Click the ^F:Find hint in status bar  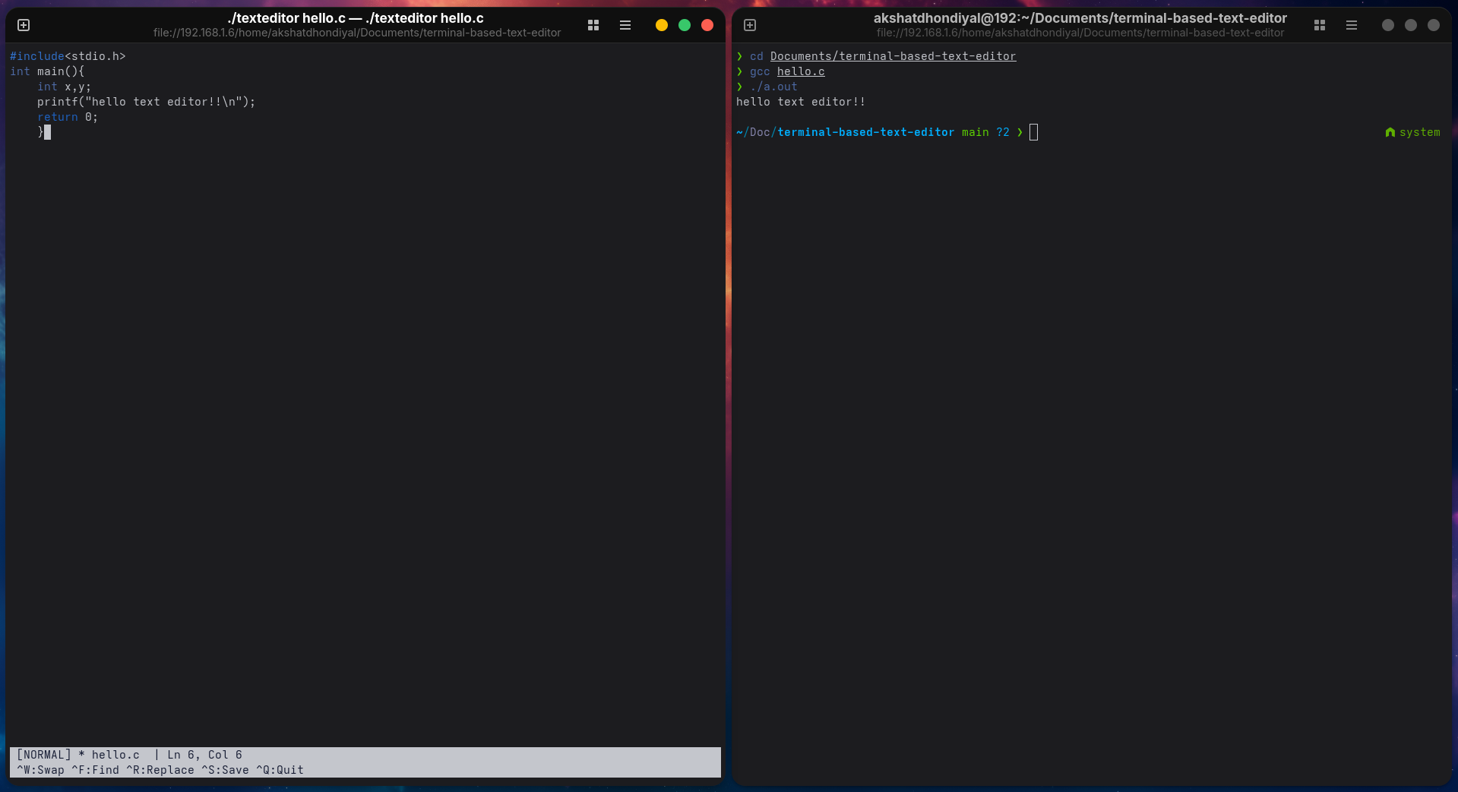pyautogui.click(x=95, y=770)
